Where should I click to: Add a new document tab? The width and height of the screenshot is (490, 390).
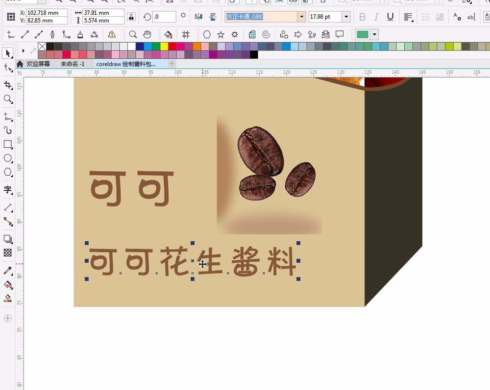point(171,64)
